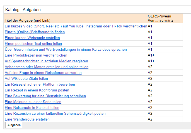Click the Aufgaben button below the table

pos(14,125)
